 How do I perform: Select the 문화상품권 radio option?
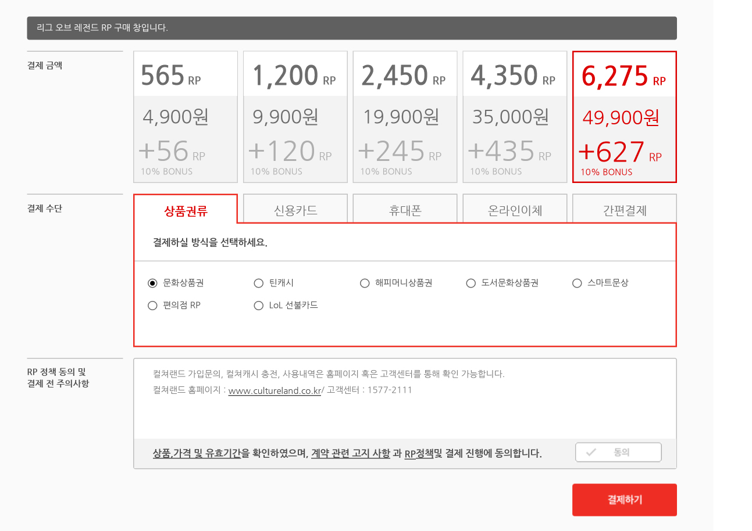pyautogui.click(x=153, y=284)
